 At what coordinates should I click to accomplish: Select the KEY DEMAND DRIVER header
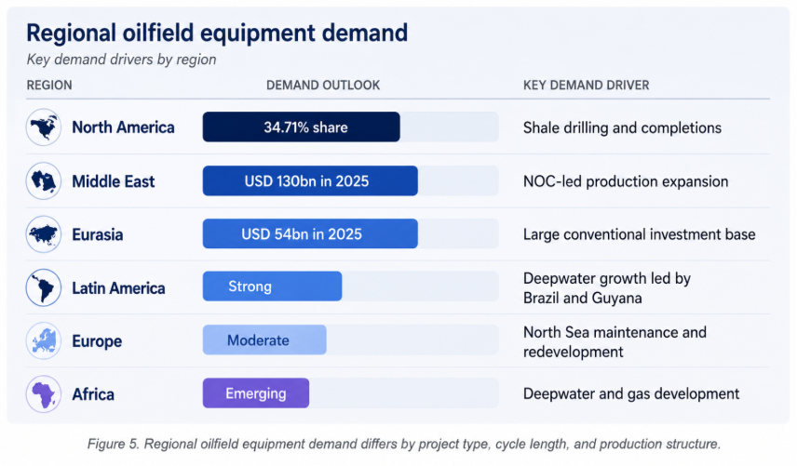click(586, 86)
